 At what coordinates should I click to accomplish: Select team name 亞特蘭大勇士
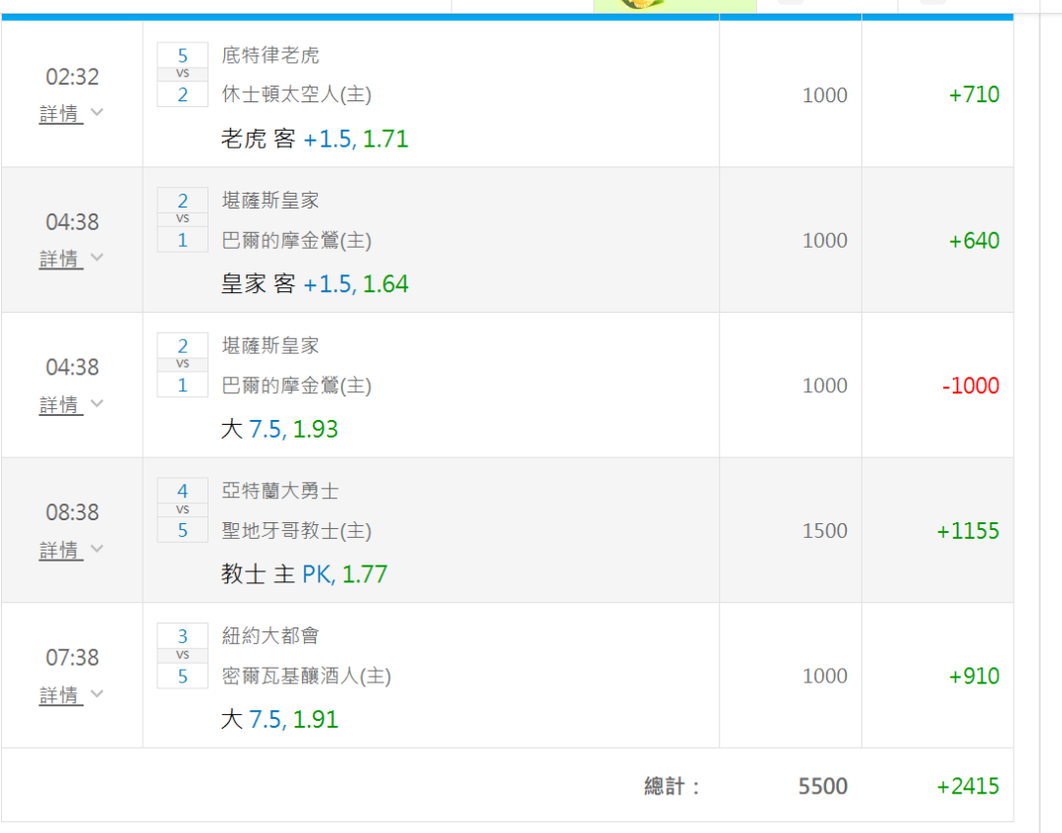pyautogui.click(x=279, y=491)
